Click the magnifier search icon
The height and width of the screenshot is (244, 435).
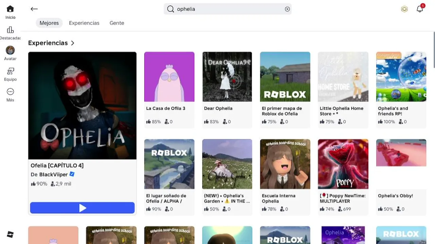[171, 9]
